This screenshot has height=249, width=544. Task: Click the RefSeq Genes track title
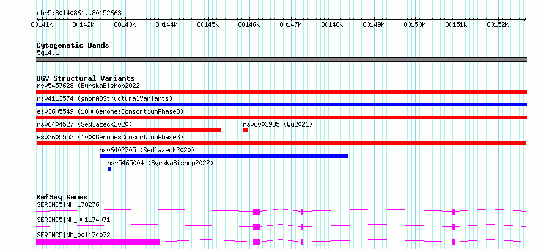62,197
